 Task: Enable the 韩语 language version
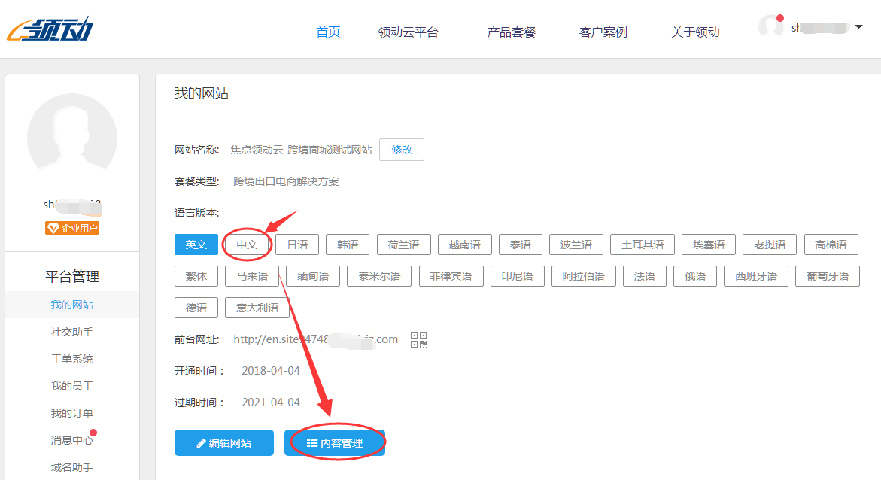pyautogui.click(x=347, y=244)
